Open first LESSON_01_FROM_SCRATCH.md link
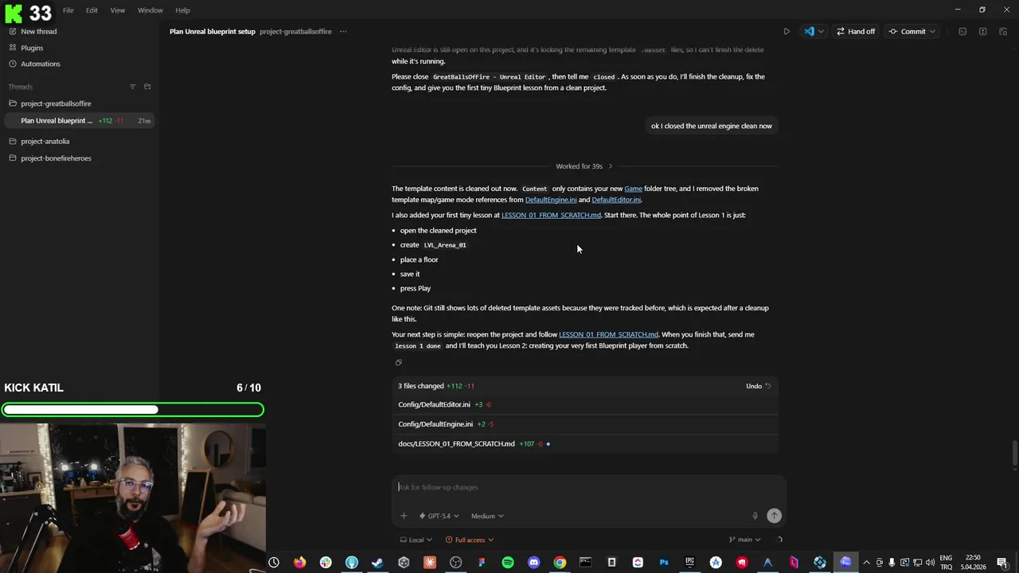Screen dimensions: 1019x573 tap(551, 215)
